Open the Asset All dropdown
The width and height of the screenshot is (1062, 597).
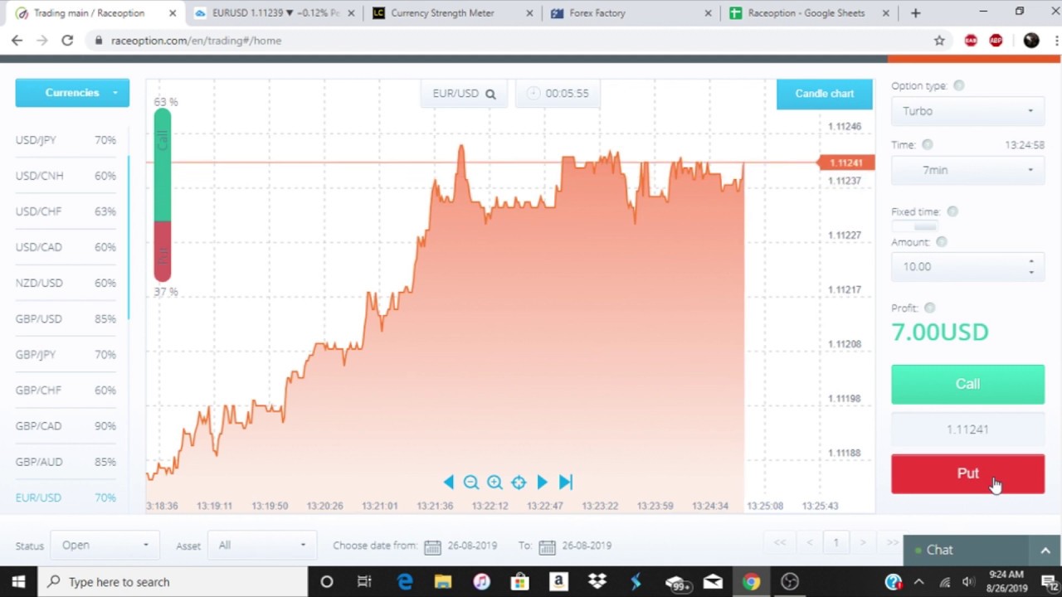[x=262, y=545]
